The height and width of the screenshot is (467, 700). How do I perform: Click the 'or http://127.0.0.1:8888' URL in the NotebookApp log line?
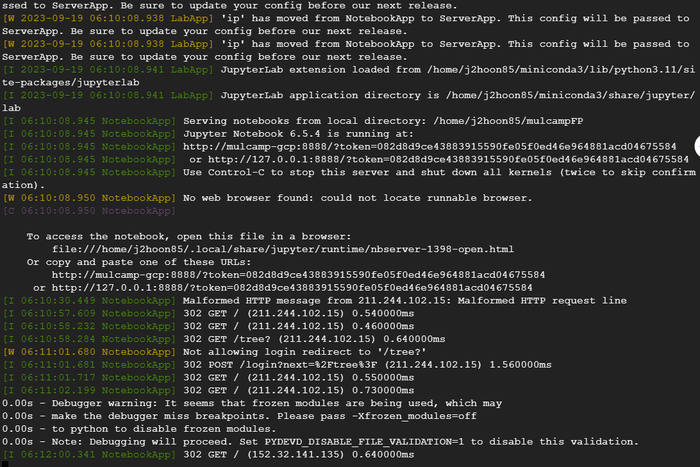(x=439, y=160)
